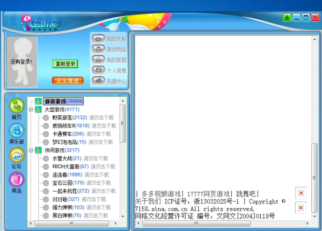Click the 17777网页游戏 link
The height and width of the screenshot is (231, 322).
pos(208,194)
